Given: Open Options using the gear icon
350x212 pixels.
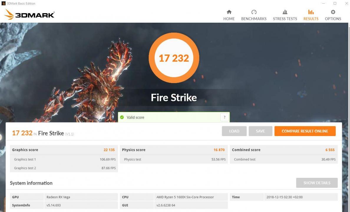Looking at the screenshot, I should click(x=333, y=12).
